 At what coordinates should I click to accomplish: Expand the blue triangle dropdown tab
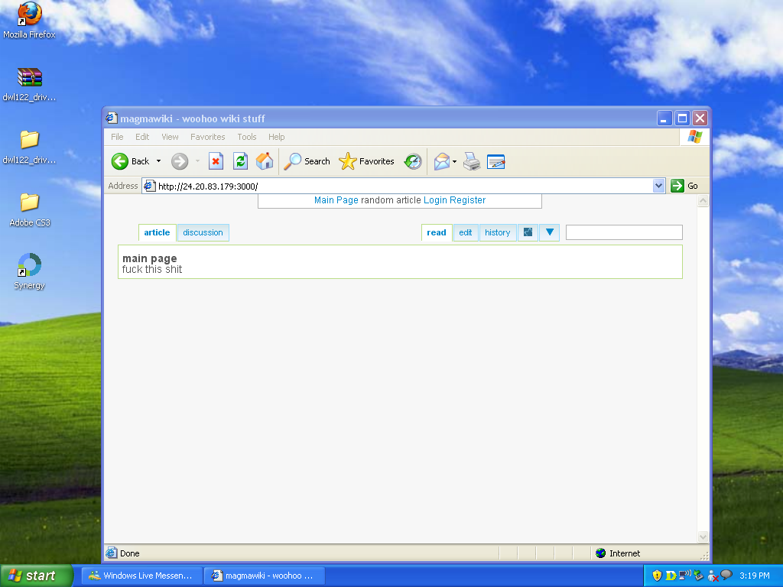point(549,232)
